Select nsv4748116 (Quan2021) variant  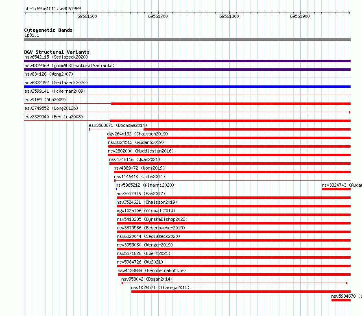[135, 159]
